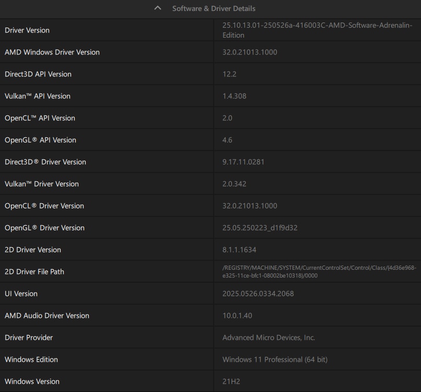Select the OpenCL Driver Version label
Viewport: 421px width, 392px height.
[x=44, y=206]
